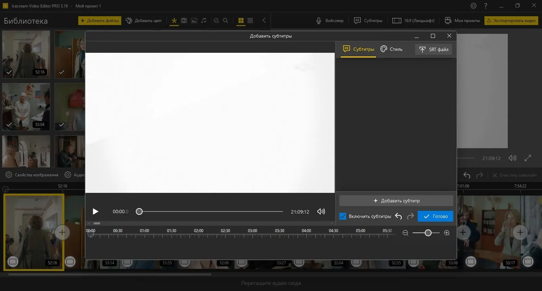Viewport: 542px width, 291px height.
Task: Confirm with the Готово button
Action: click(x=435, y=216)
